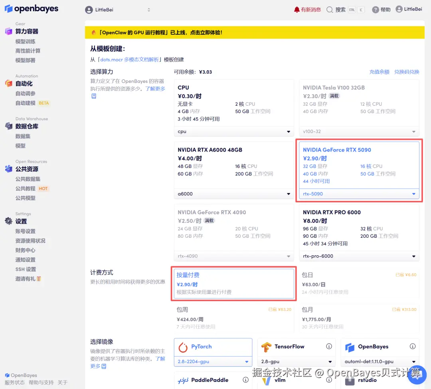
Task: Click the document icon under 了解更多 in 选择算力
Action: tap(94, 96)
